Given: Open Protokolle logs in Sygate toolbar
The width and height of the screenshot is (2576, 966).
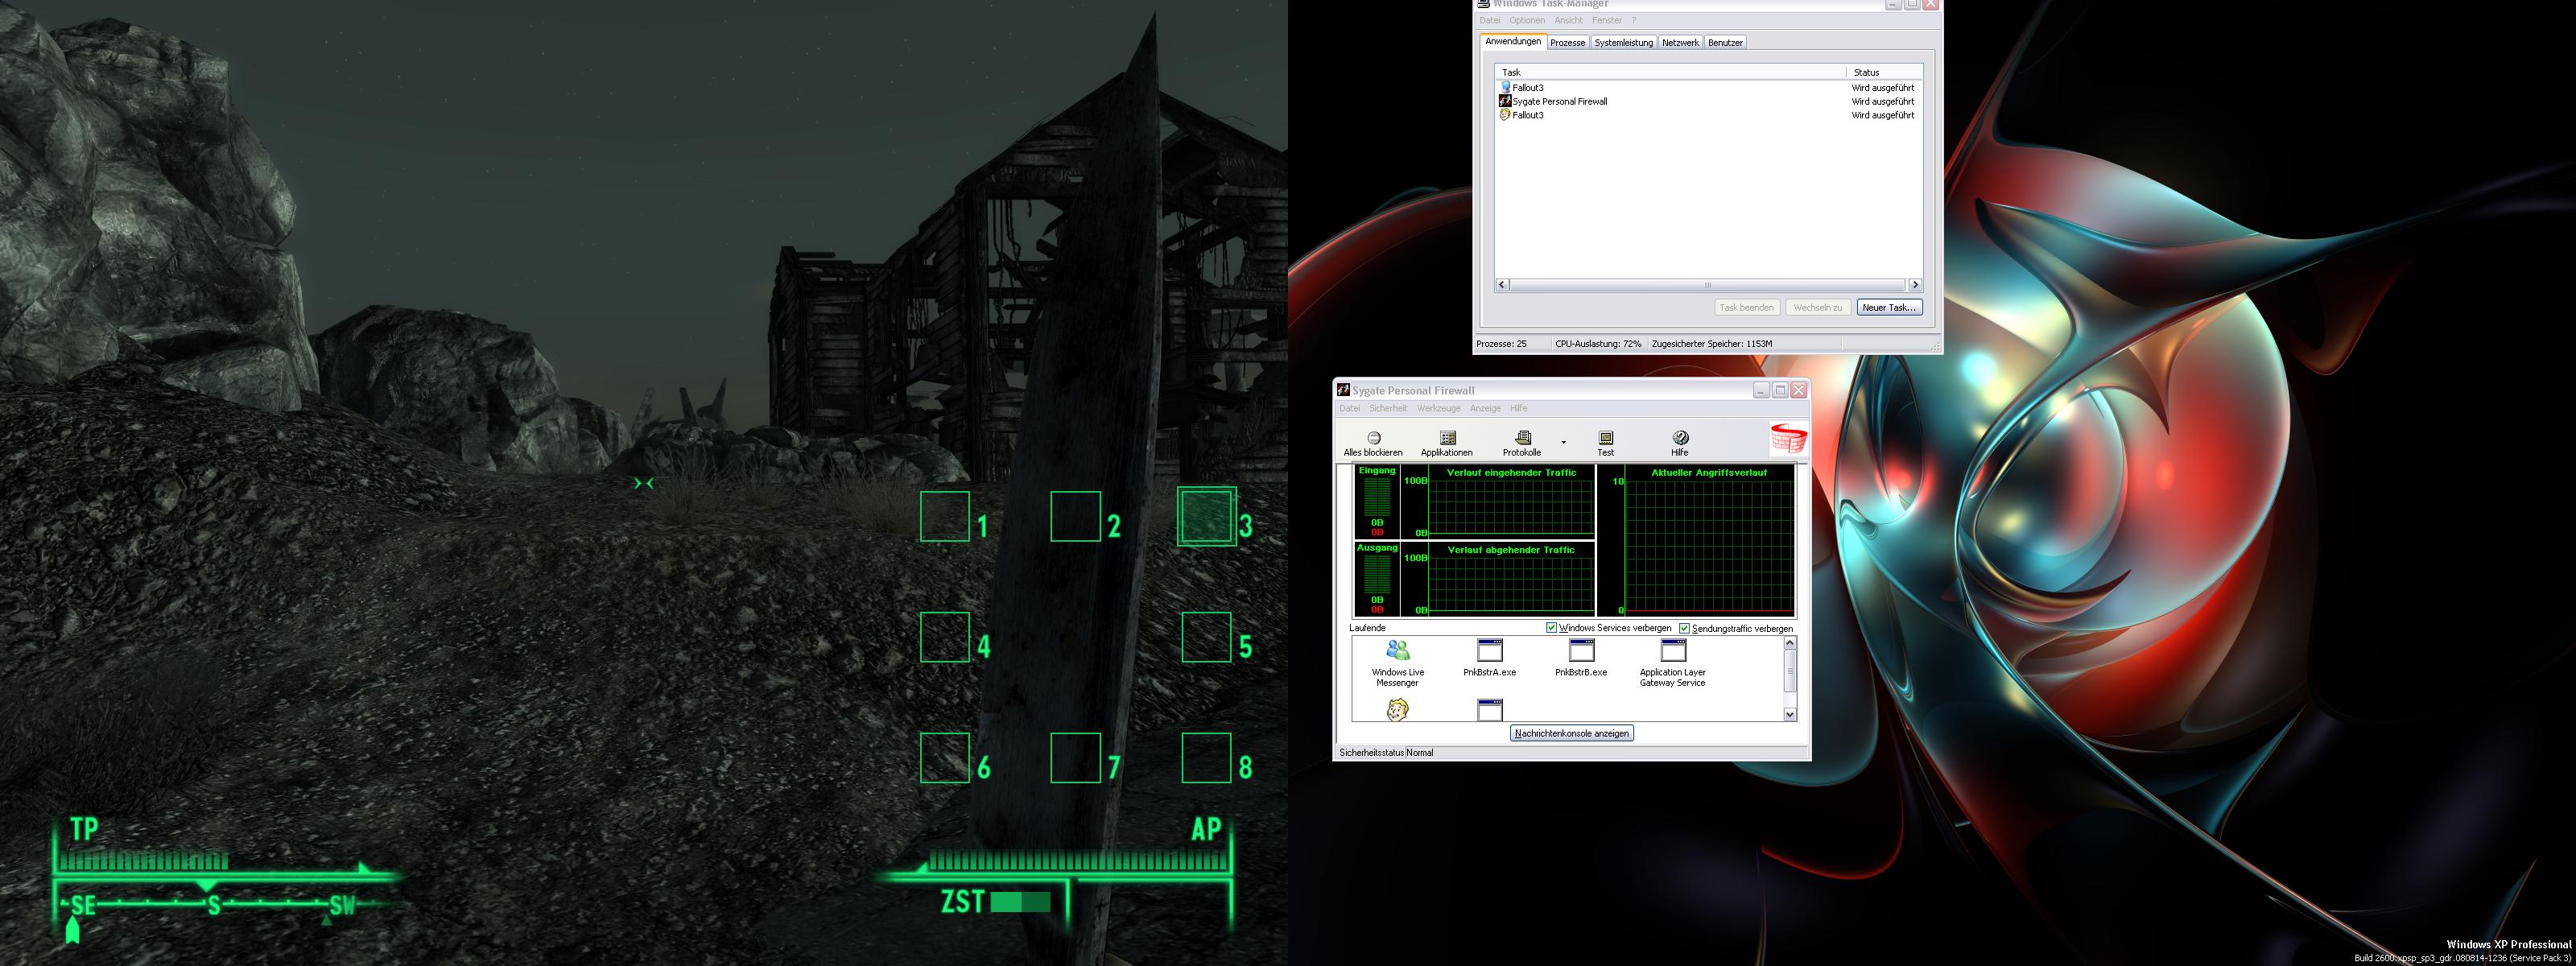Looking at the screenshot, I should (1522, 443).
